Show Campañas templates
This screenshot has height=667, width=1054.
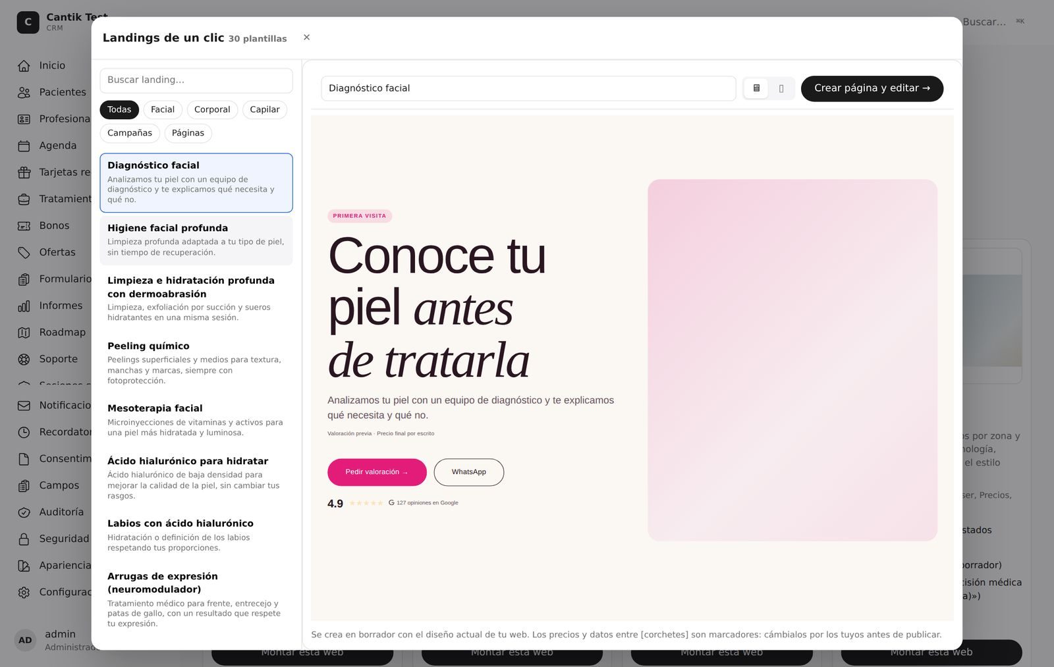[130, 133]
